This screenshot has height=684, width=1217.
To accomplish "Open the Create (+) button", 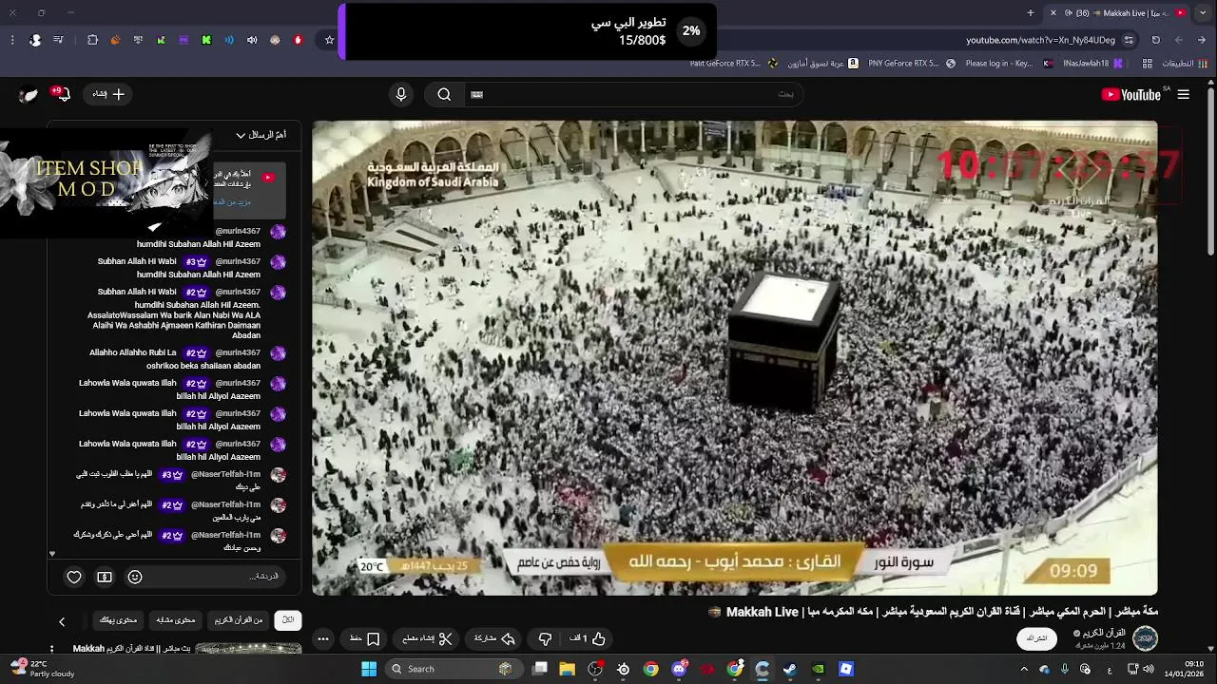I will click(x=108, y=94).
